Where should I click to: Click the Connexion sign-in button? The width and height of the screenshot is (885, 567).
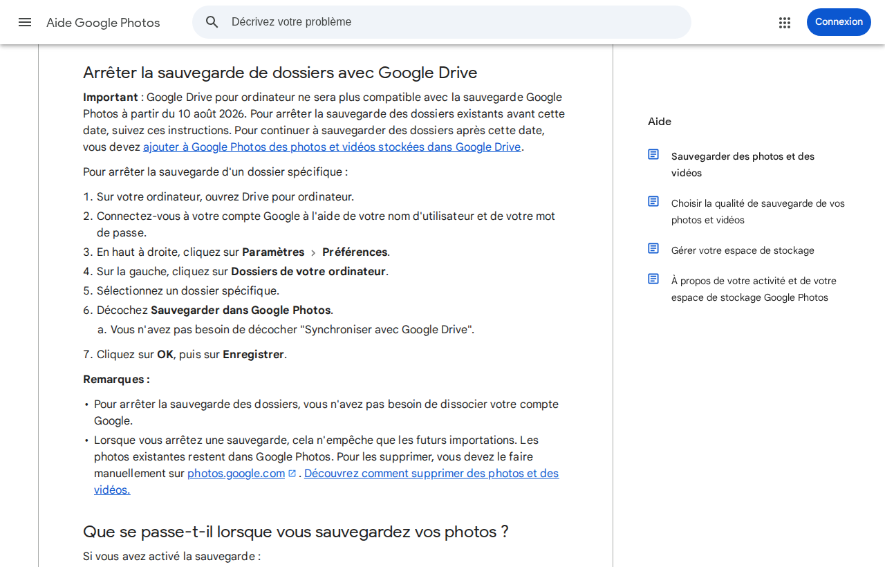tap(839, 22)
